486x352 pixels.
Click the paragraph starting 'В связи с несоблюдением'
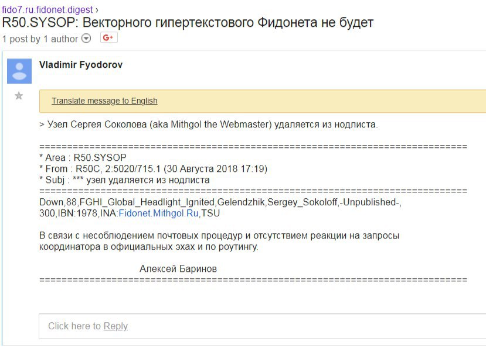click(x=219, y=236)
